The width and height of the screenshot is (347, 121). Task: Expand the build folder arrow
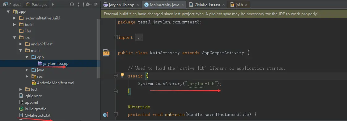pyautogui.click(x=15, y=25)
